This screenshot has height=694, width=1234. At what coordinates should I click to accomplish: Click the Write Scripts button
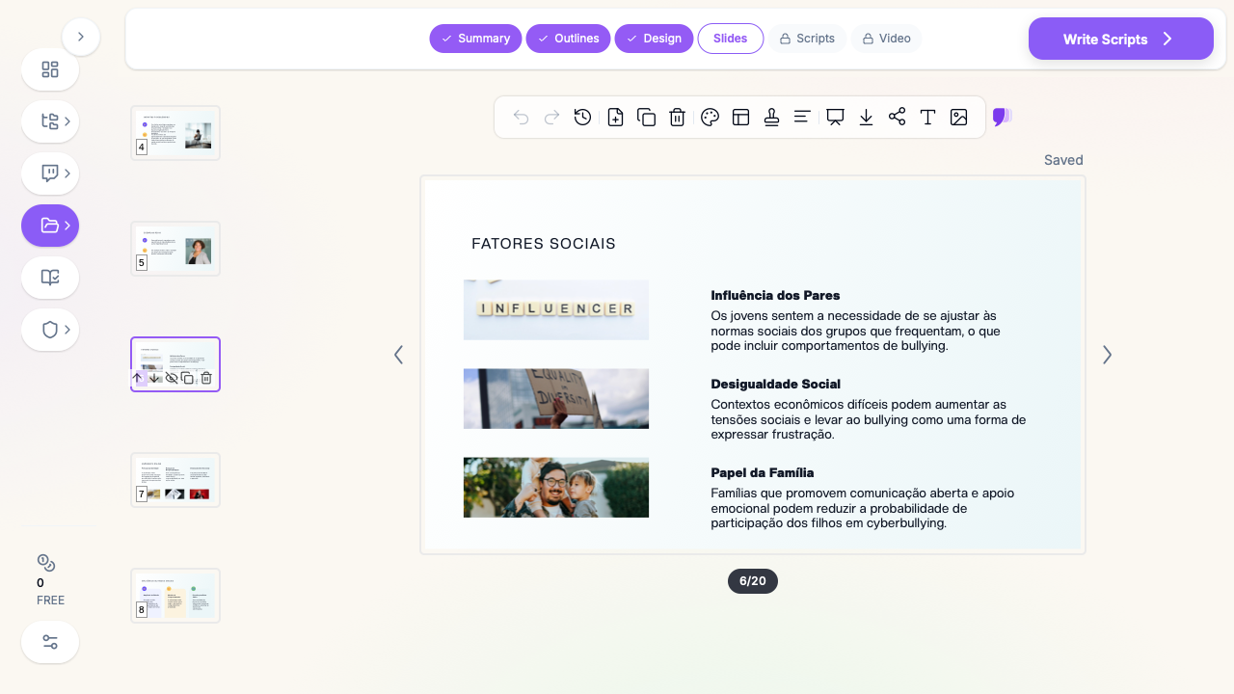pos(1120,39)
